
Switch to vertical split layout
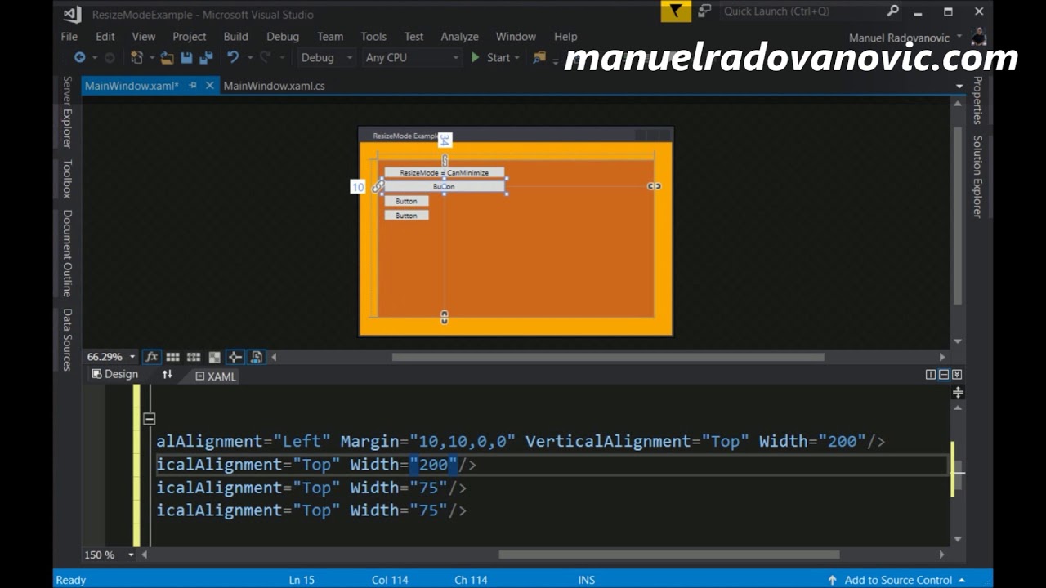coord(930,375)
